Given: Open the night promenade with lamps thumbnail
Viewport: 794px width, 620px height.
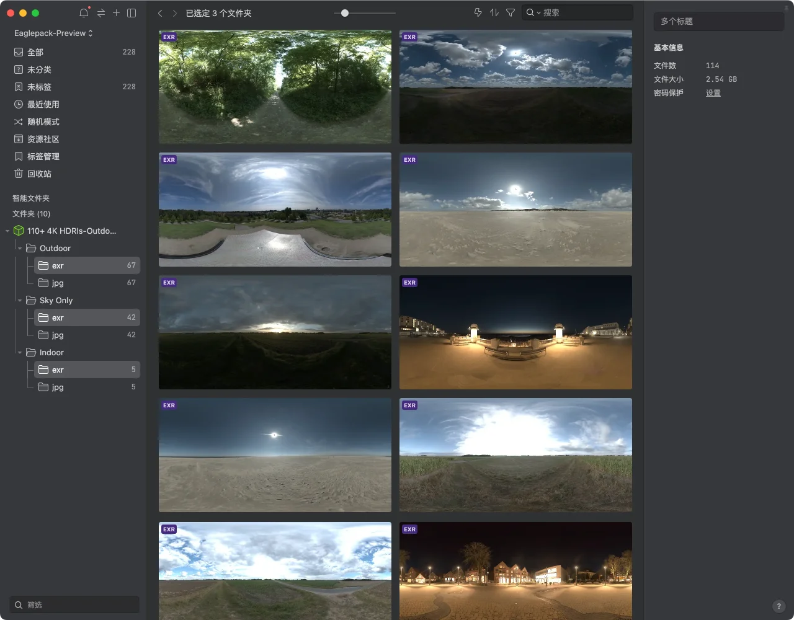Looking at the screenshot, I should click(x=515, y=332).
